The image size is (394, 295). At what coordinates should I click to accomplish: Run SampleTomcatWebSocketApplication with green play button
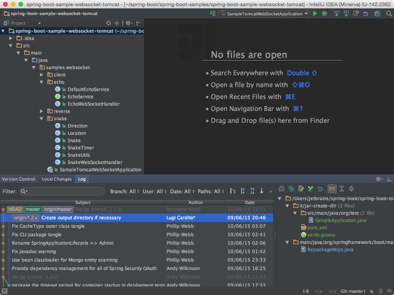pos(315,14)
